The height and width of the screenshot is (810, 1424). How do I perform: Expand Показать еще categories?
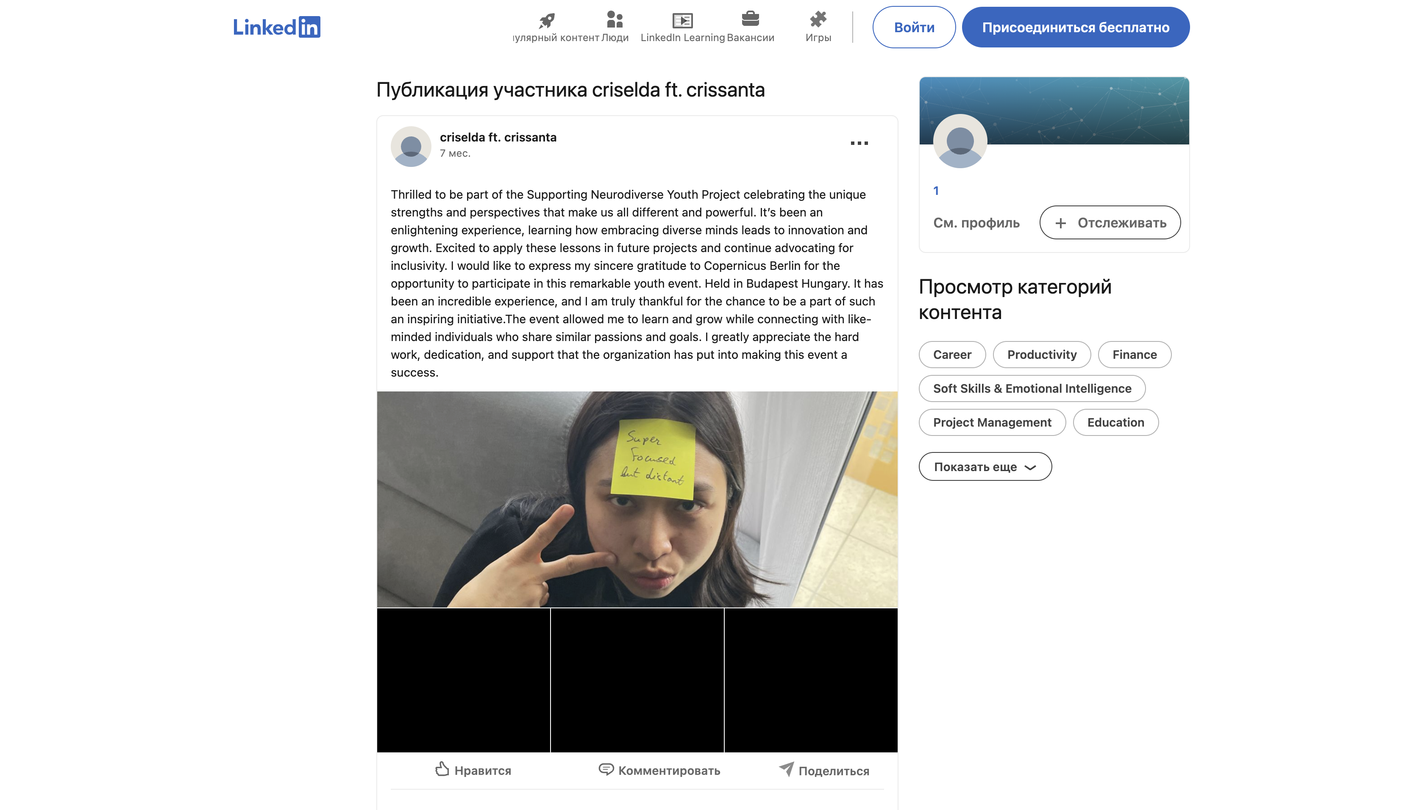point(985,467)
